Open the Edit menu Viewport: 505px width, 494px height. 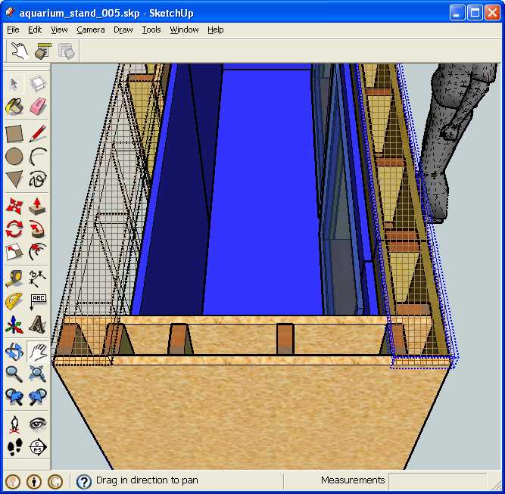[35, 30]
